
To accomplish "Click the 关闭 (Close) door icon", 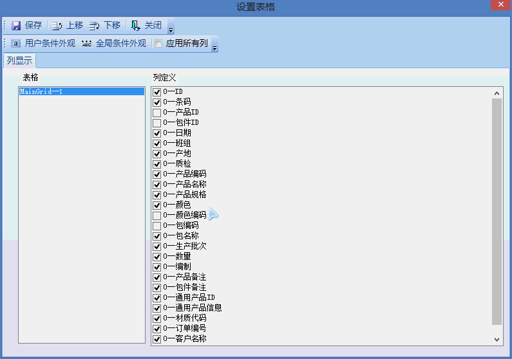I will coord(135,26).
